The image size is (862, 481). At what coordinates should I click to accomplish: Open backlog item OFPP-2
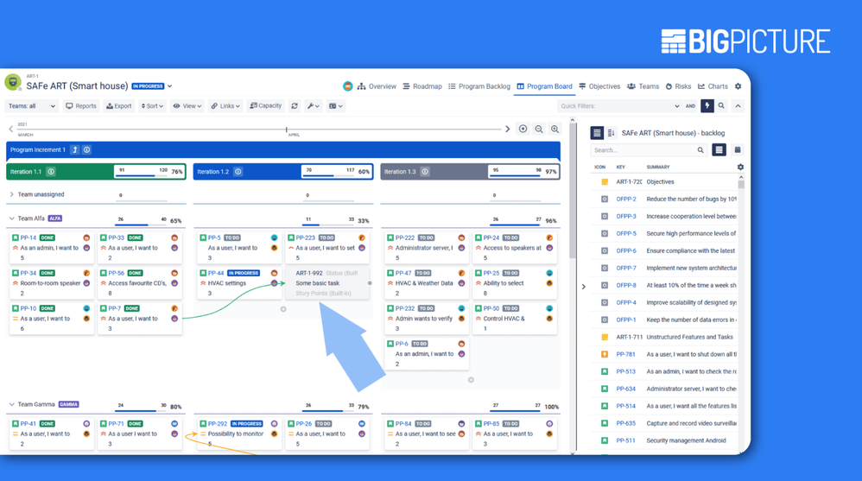click(x=625, y=199)
